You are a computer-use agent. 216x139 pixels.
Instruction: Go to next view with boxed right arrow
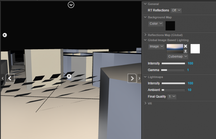(132, 78)
